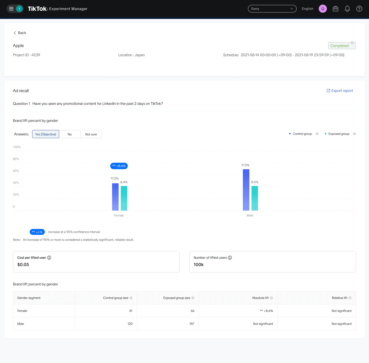Click the 'Apple' project name
The image size is (369, 363).
(18, 46)
